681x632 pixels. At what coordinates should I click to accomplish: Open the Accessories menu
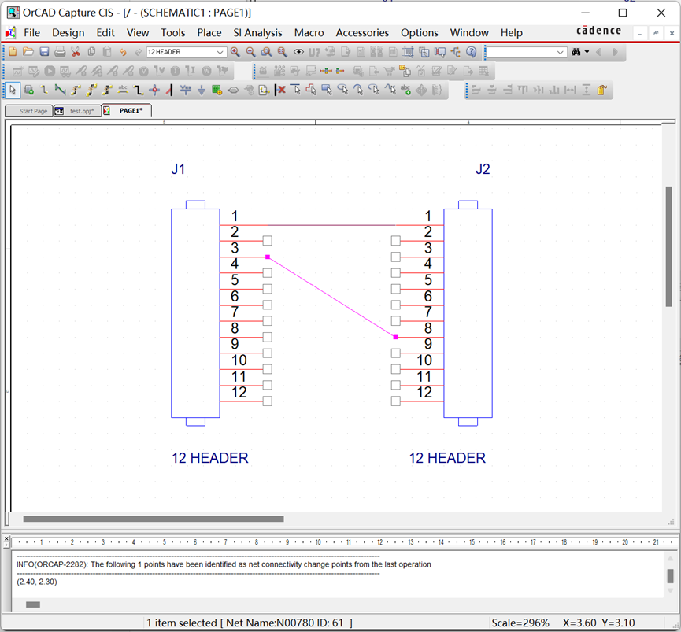coord(362,33)
